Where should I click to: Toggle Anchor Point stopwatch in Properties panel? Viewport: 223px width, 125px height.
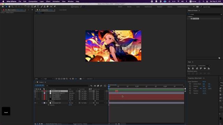pos(190,84)
